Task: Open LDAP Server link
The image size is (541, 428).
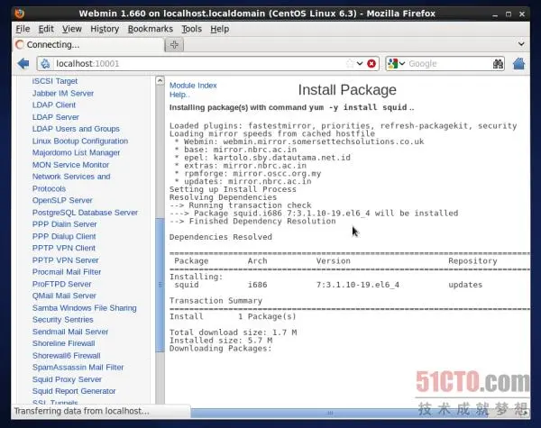Action: [x=56, y=117]
